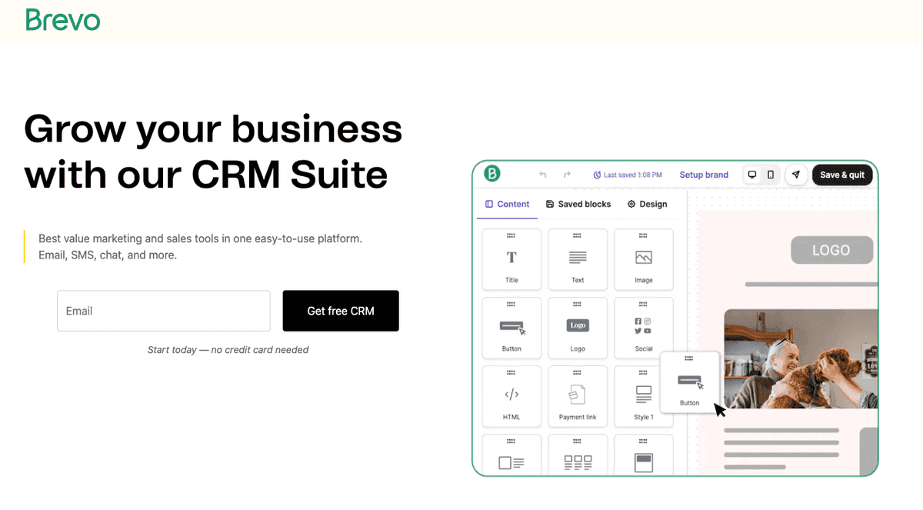Click Last saved 1:08 PM indicator
The width and height of the screenshot is (923, 510).
point(628,175)
